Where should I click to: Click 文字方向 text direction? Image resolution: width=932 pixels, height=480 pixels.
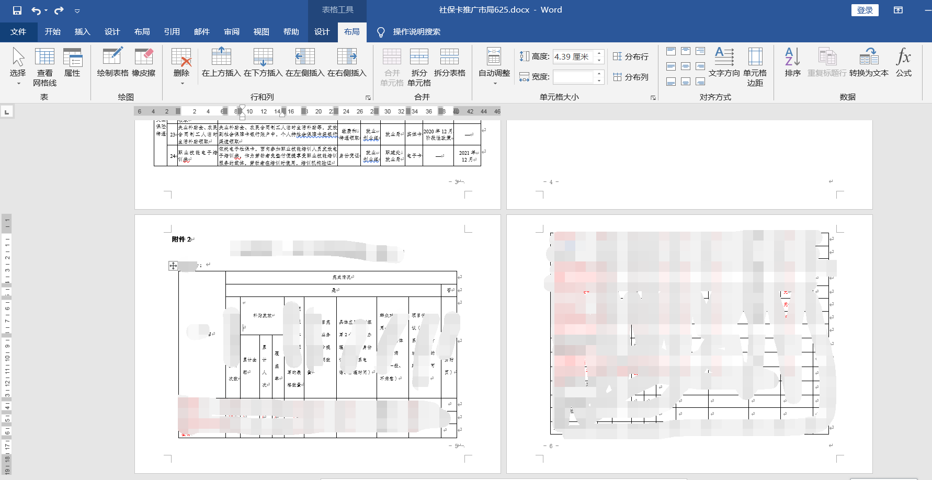pyautogui.click(x=724, y=63)
